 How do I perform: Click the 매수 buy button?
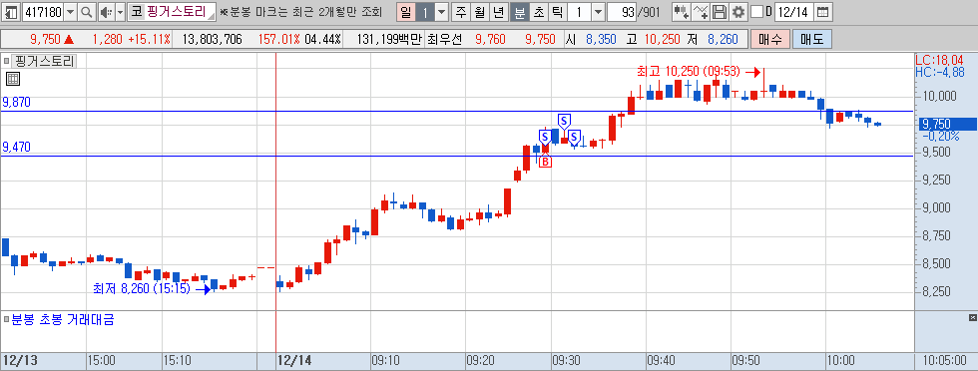770,39
